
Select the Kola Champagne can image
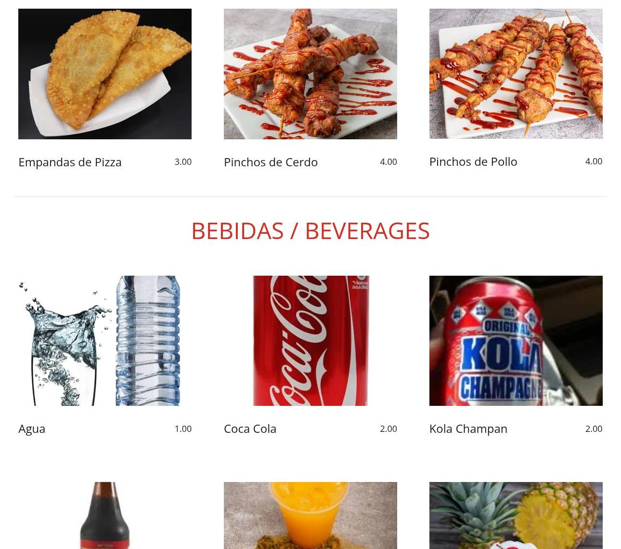pos(516,341)
